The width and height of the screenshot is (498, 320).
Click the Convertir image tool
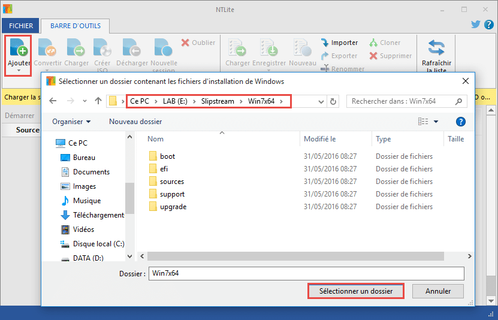point(47,47)
